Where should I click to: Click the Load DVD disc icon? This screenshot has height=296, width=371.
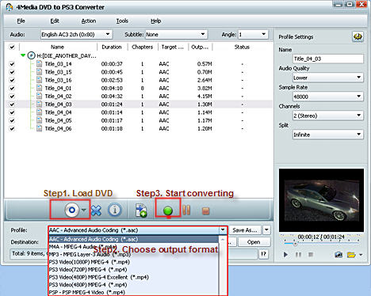coord(71,210)
